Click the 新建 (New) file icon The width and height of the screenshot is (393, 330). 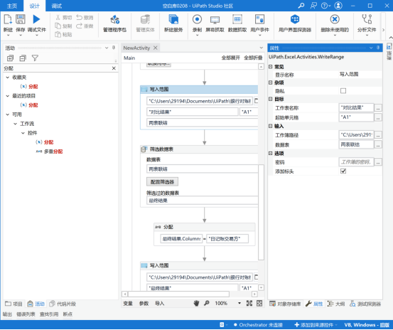click(x=8, y=19)
